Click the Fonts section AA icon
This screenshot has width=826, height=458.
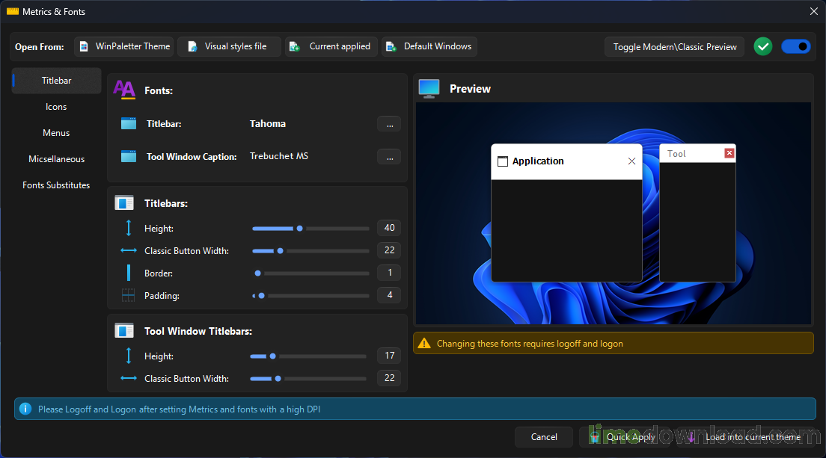pos(124,90)
